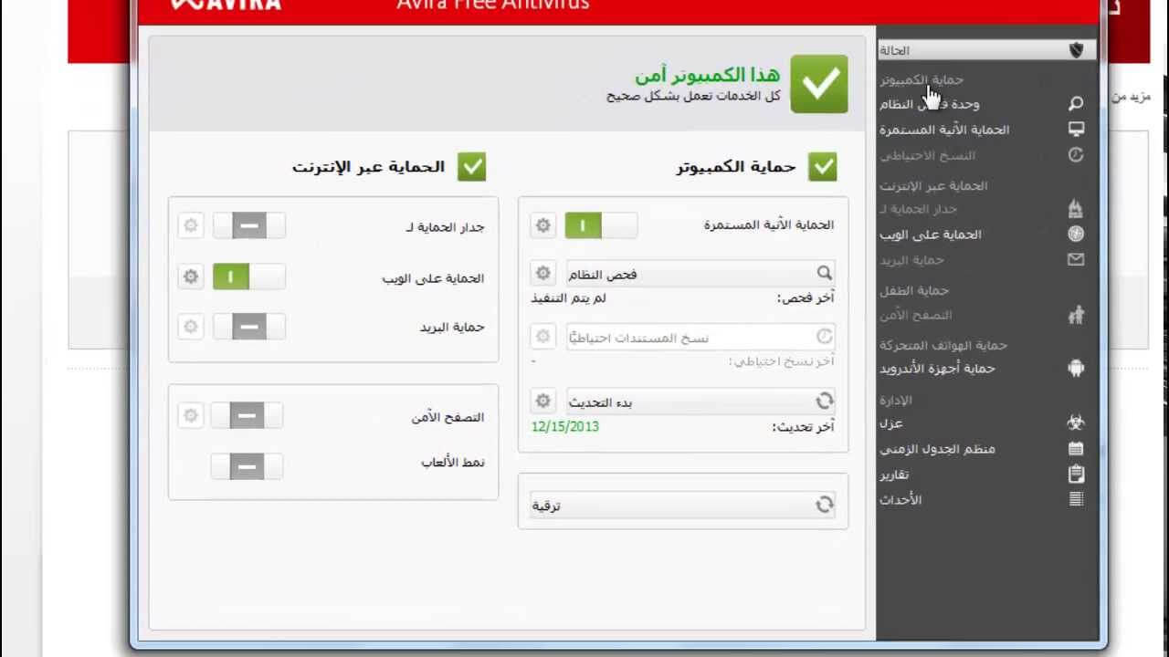Open the Quarantine (عزل) biohazard icon

(1076, 423)
